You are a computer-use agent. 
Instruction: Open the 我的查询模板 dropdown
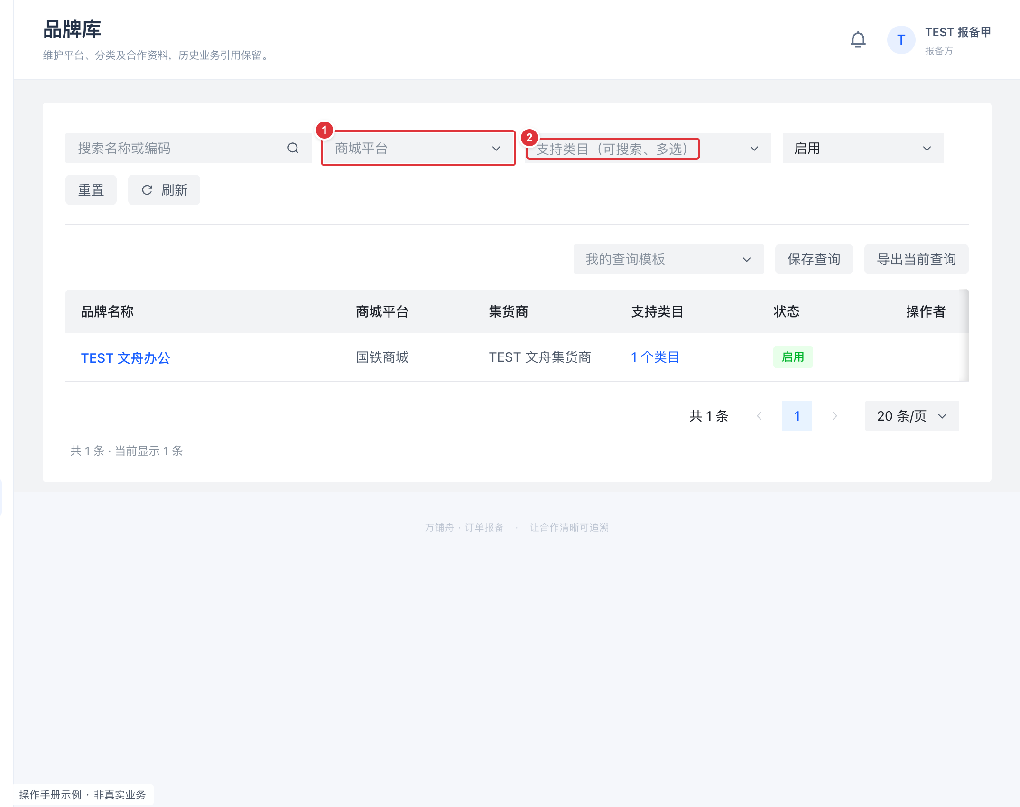coord(668,259)
